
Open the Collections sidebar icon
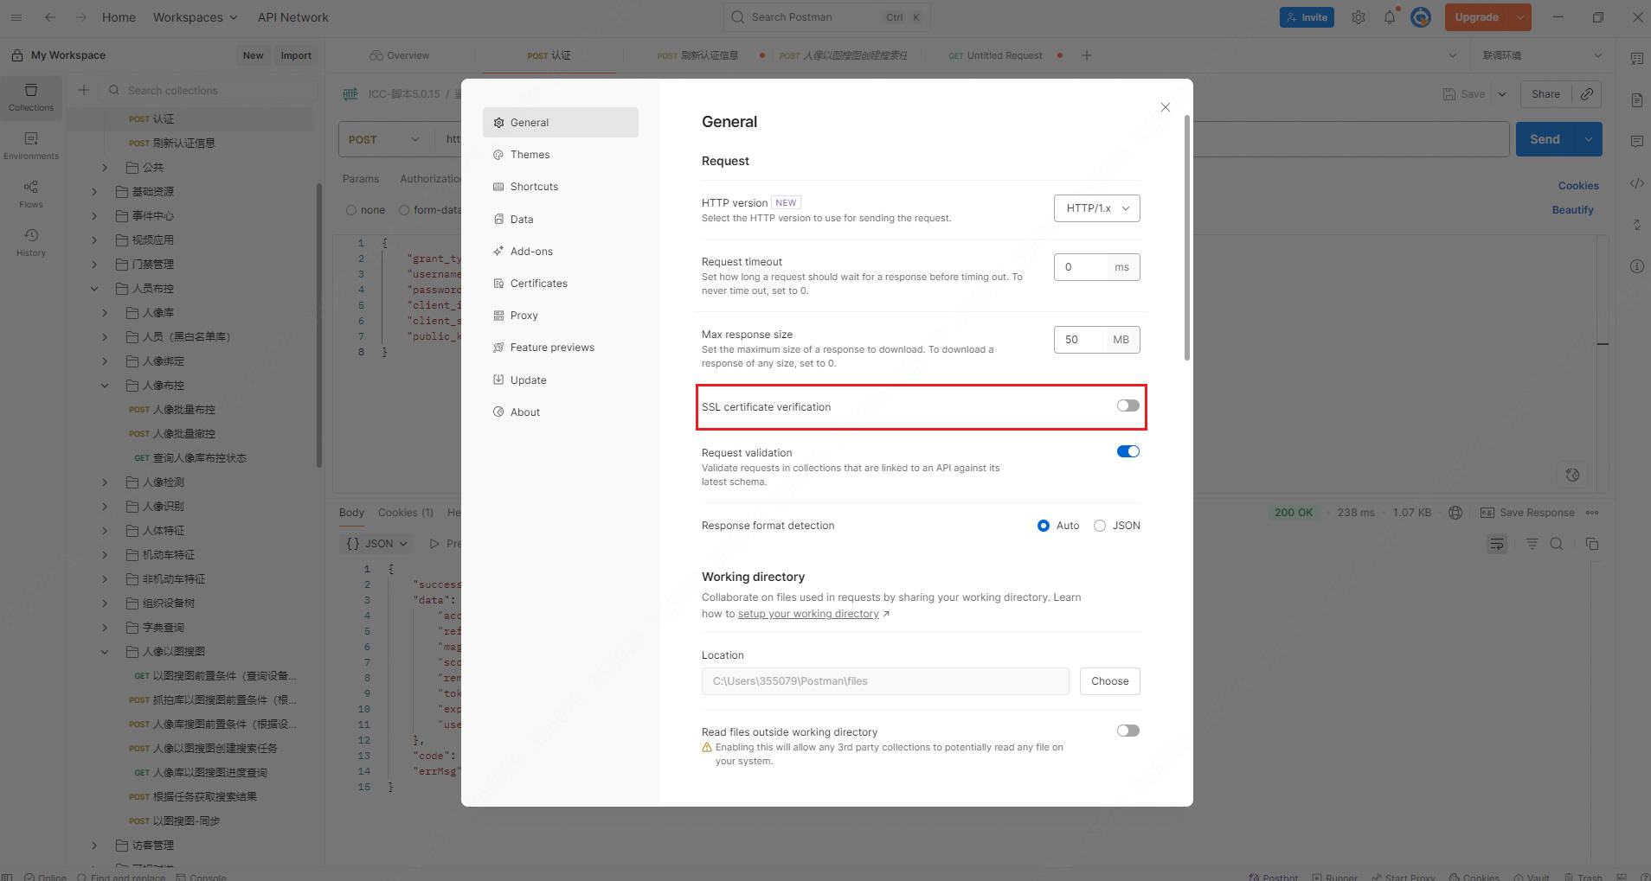pos(31,97)
